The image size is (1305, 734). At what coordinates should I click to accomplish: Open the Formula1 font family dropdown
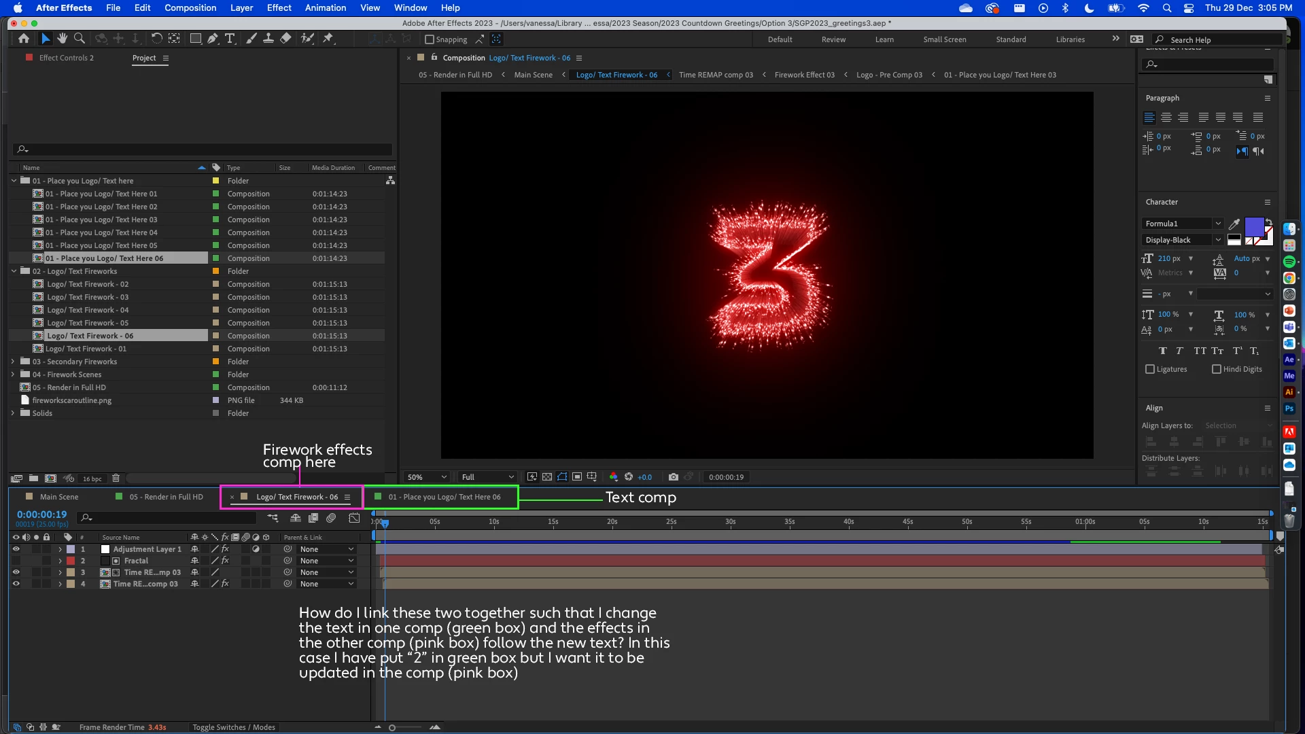coord(1182,224)
